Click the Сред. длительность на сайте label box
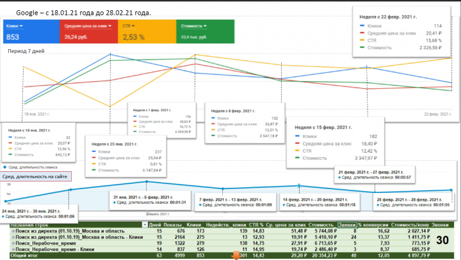This screenshot has width=461, height=260. pos(35,177)
